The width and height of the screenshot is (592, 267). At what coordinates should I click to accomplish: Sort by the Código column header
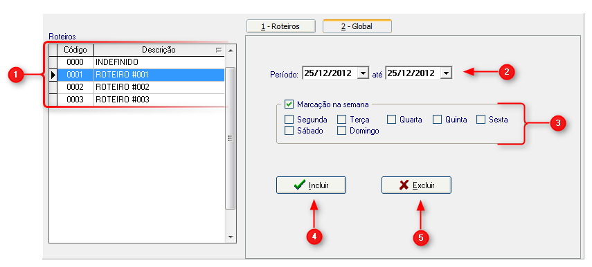point(75,50)
